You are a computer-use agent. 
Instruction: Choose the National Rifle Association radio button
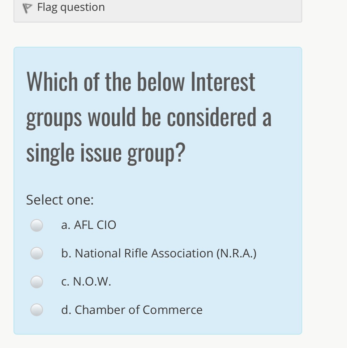click(x=36, y=253)
